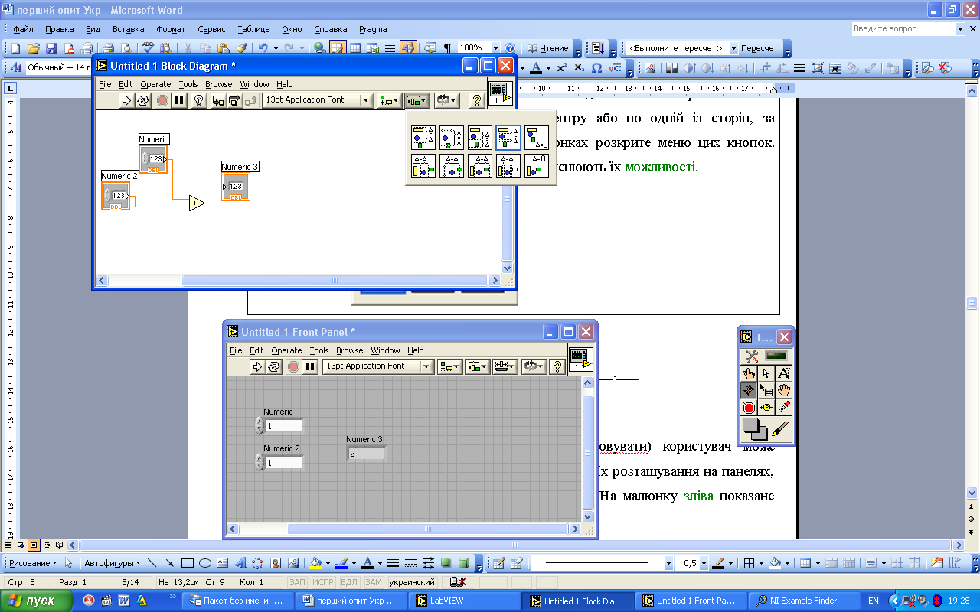Select the Operate Value hand tool
Viewport: 980px width, 612px height.
[x=749, y=373]
